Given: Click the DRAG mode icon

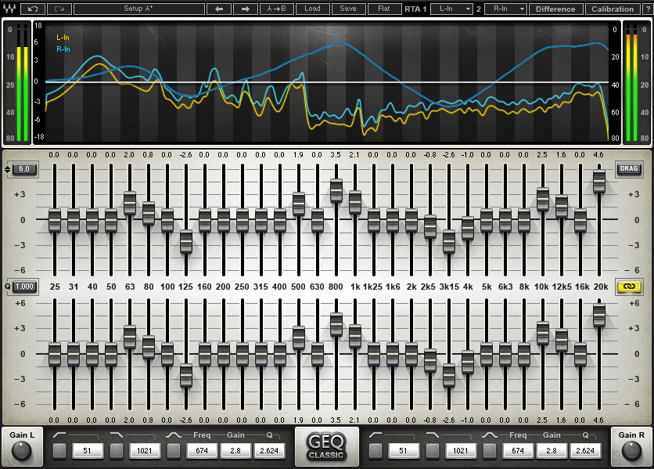Looking at the screenshot, I should point(631,169).
